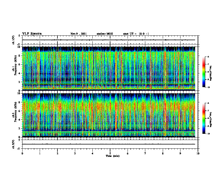The height and width of the screenshot is (172, 223).
Task: Click the ch.1 frequency tick label "8"
Action: point(20,56)
